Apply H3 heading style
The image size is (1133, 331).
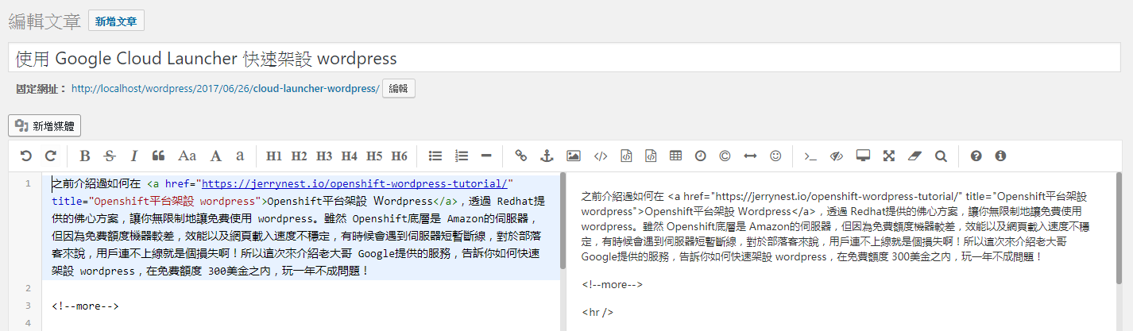click(x=324, y=156)
